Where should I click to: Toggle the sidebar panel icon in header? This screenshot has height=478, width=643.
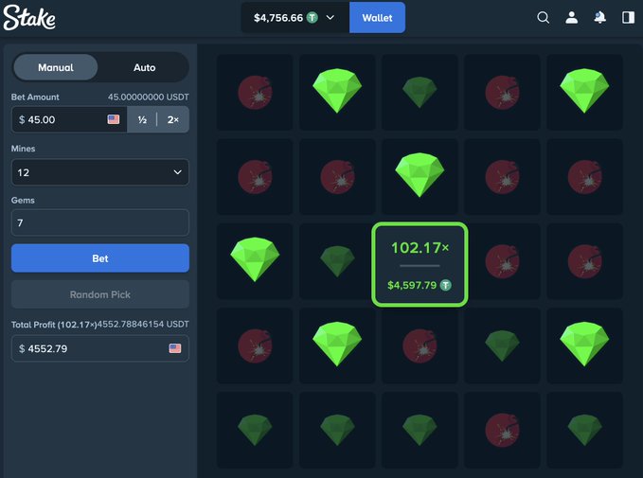point(628,18)
